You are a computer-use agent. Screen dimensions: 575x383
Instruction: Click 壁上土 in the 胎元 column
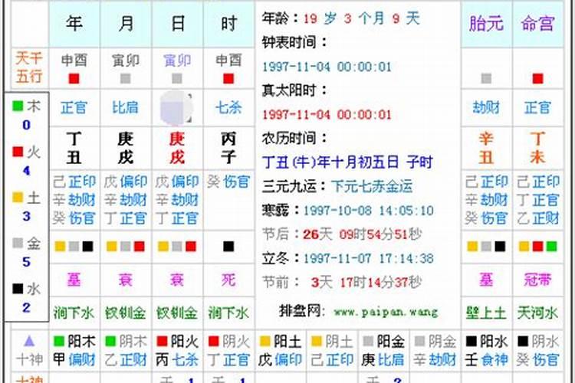coord(486,313)
